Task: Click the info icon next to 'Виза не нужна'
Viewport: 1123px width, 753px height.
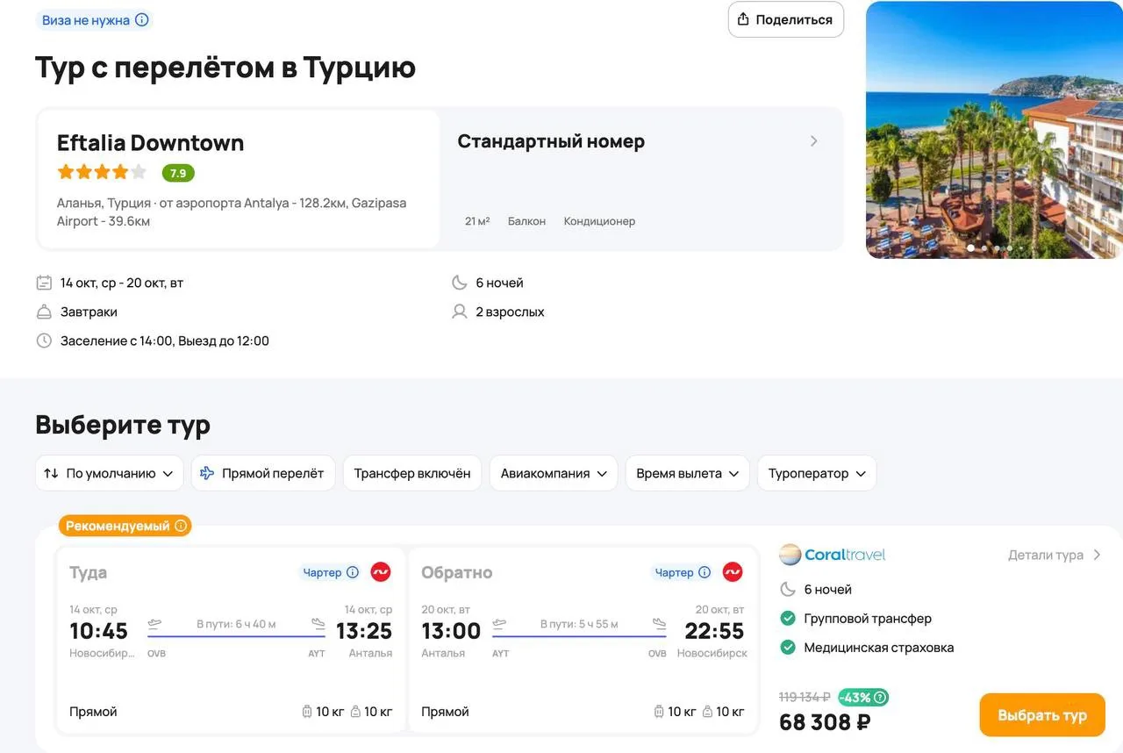Action: tap(142, 20)
